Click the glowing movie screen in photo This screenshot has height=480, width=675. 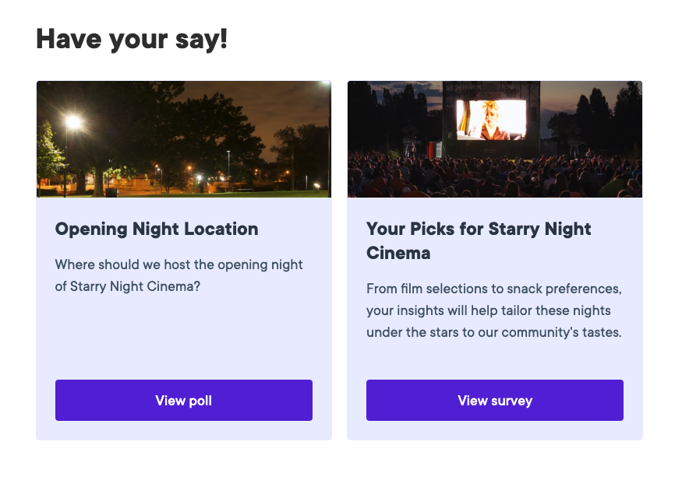[x=490, y=120]
